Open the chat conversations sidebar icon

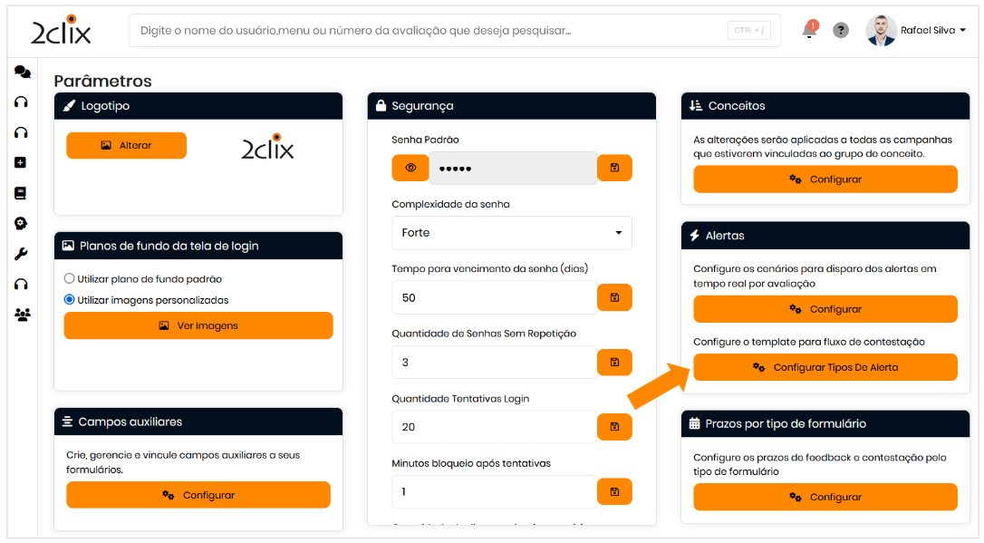point(22,73)
